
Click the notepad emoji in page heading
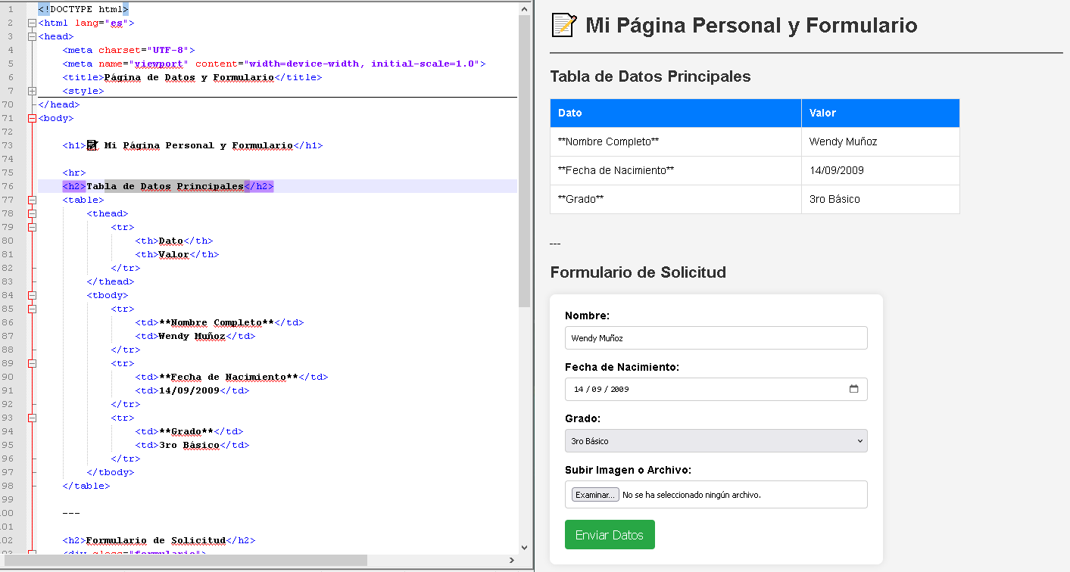point(563,25)
